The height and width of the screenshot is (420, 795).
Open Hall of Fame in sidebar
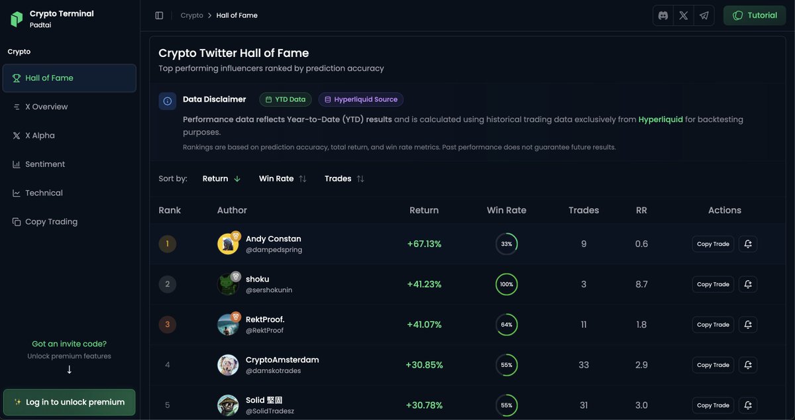pos(70,78)
